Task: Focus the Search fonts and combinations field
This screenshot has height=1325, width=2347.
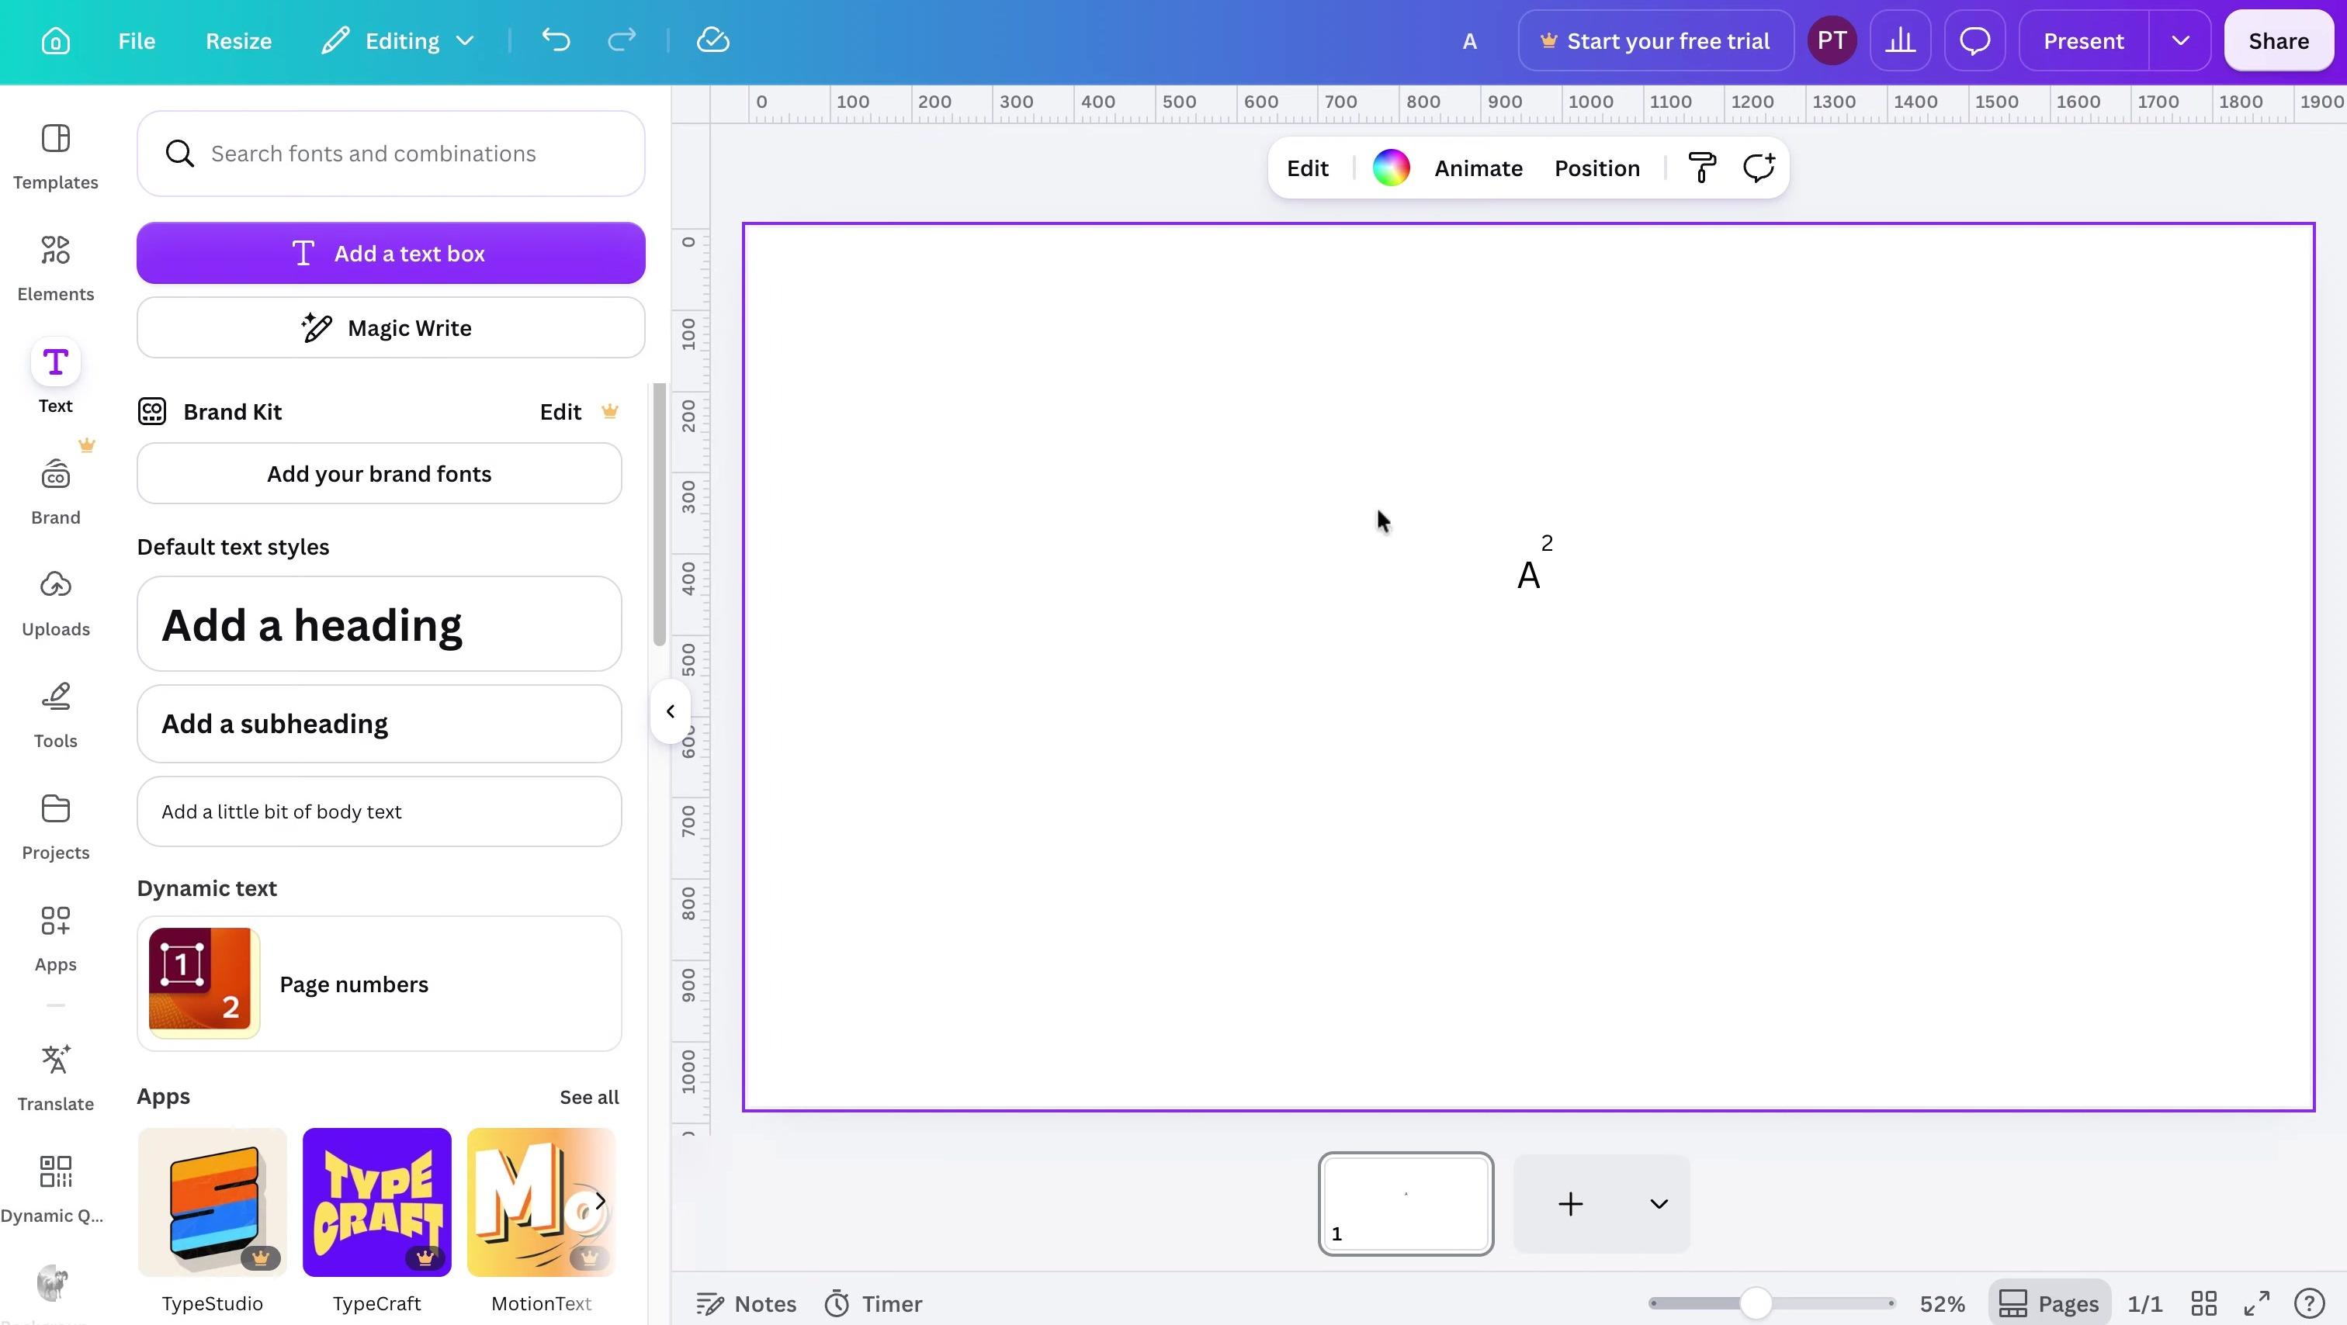Action: click(x=391, y=153)
